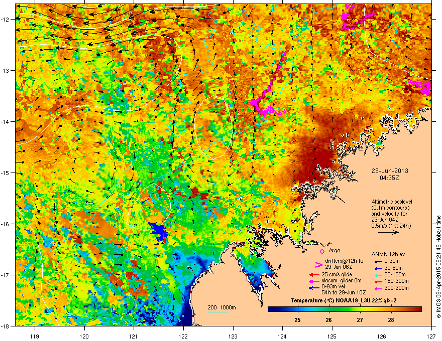Click the black arrow beside ANMN '0-30m'
The width and height of the screenshot is (442, 341).
[378, 261]
